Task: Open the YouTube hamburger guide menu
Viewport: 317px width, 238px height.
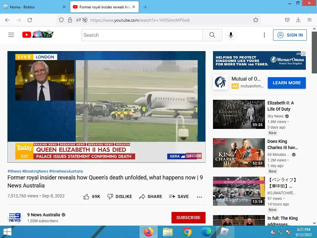Action: pyautogui.click(x=11, y=35)
